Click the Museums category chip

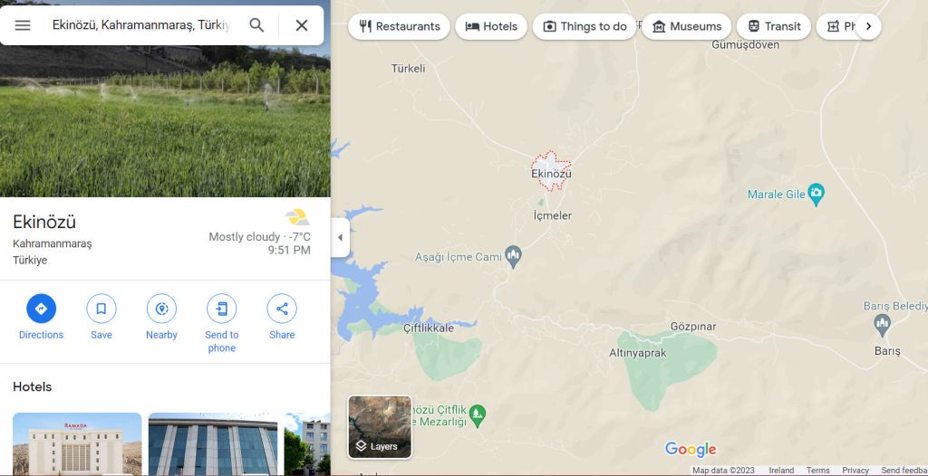click(x=687, y=26)
